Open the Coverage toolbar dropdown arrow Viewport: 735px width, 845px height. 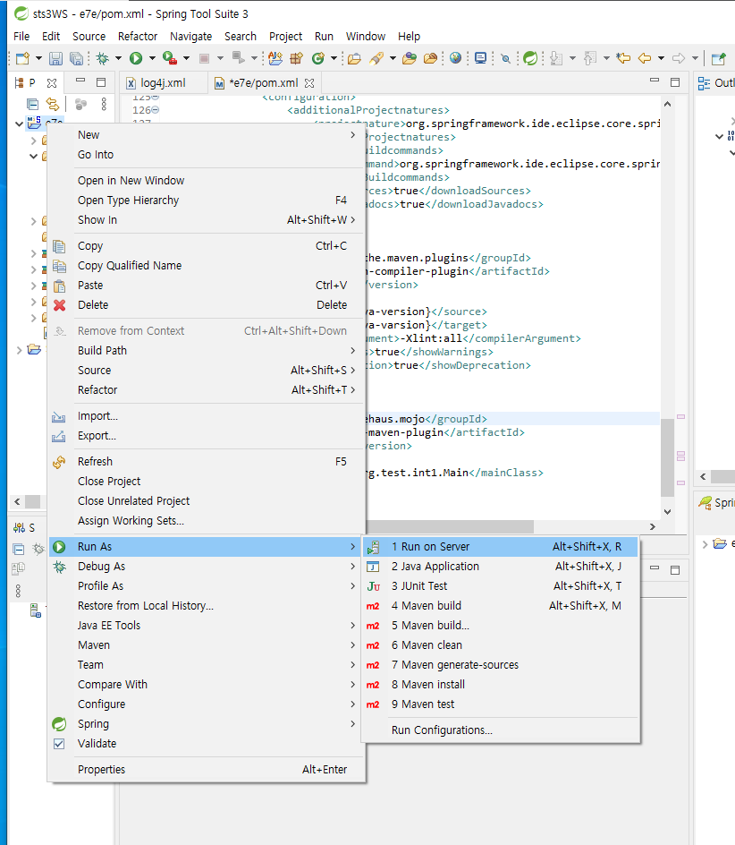(186, 58)
